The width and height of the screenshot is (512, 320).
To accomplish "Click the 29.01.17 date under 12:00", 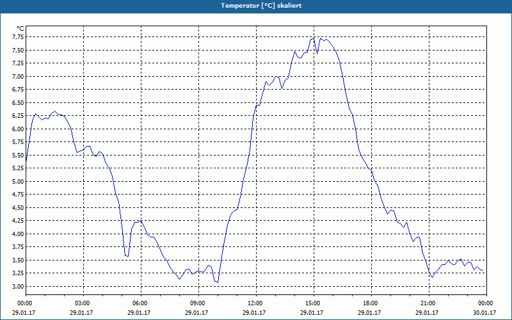I will [254, 312].
